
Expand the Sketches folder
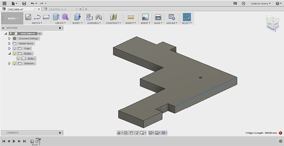pyautogui.click(x=9, y=64)
